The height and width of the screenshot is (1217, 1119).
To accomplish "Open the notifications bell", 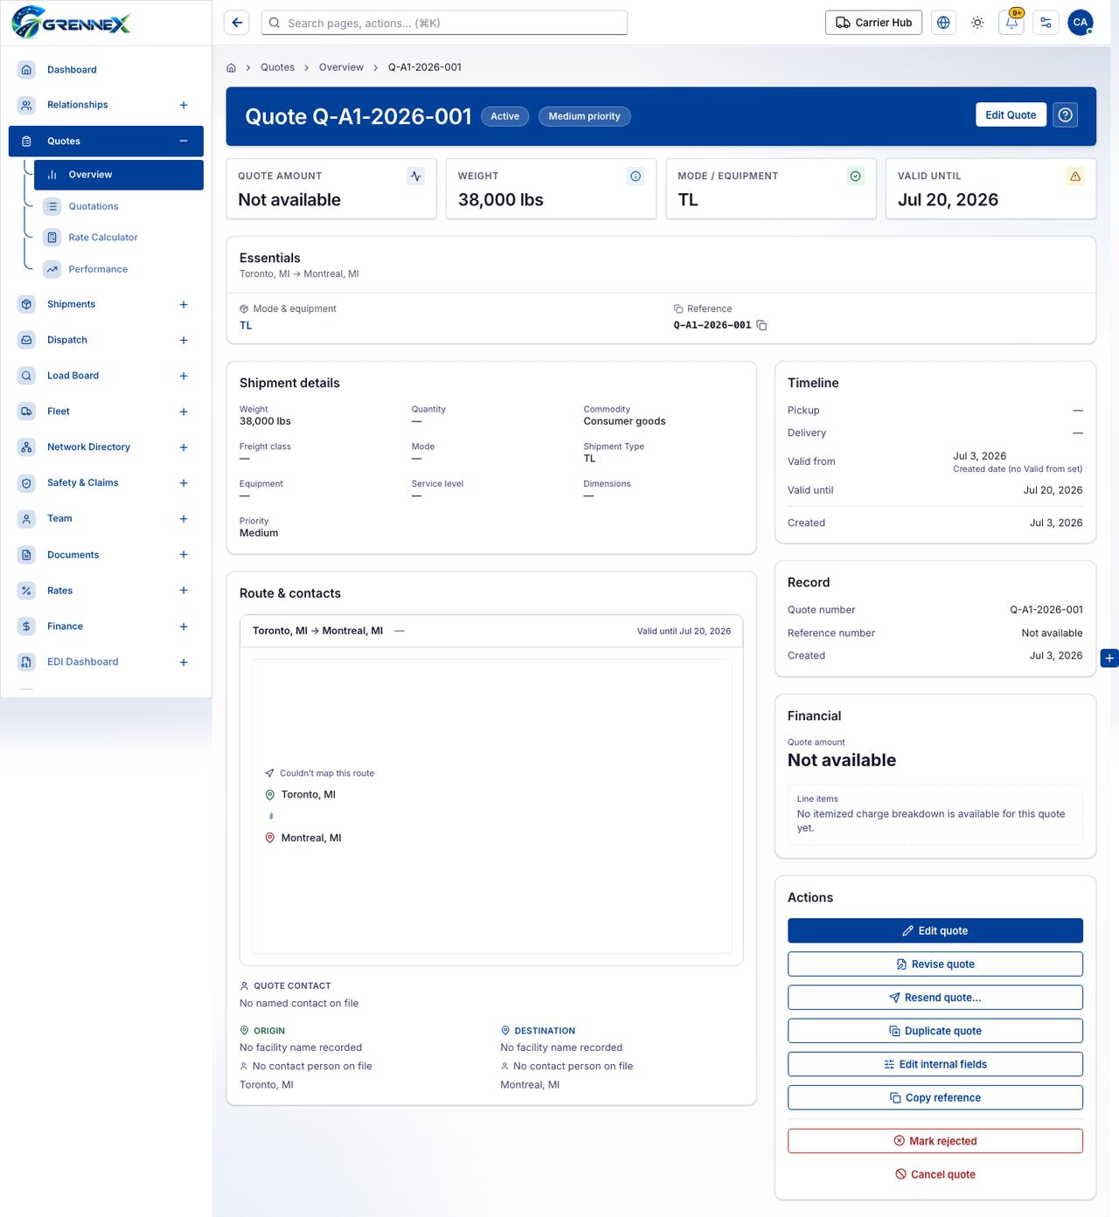I will (x=1011, y=23).
